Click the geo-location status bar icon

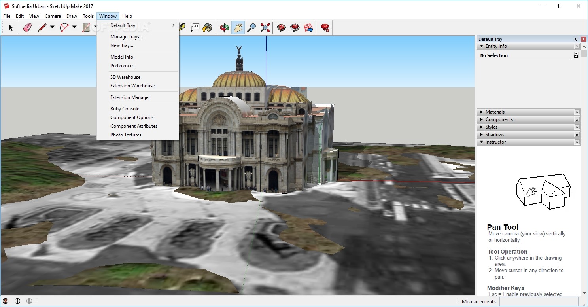pyautogui.click(x=6, y=301)
